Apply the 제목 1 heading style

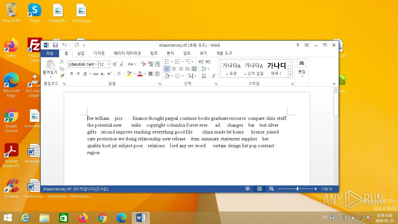tap(276, 68)
